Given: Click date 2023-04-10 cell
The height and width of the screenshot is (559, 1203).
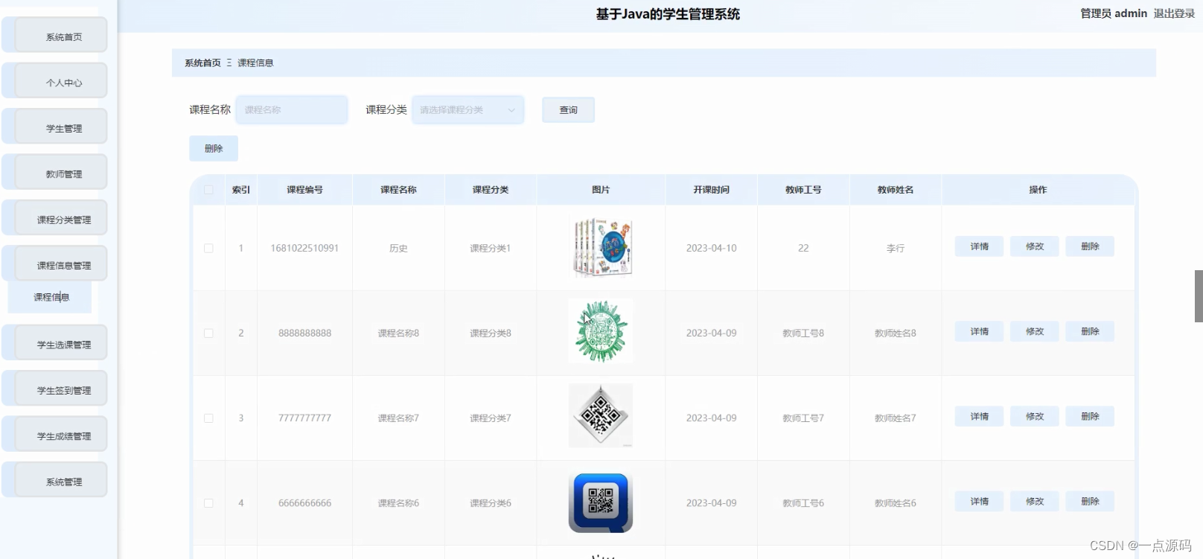Looking at the screenshot, I should [711, 248].
